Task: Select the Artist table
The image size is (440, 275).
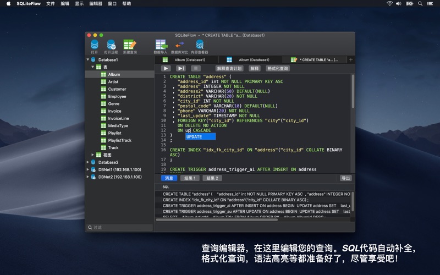Action: click(x=119, y=81)
